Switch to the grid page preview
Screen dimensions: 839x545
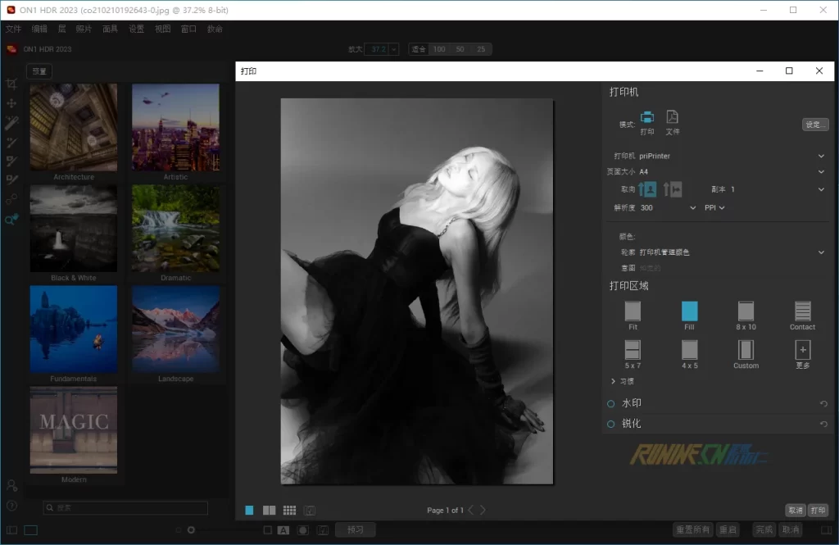click(x=289, y=510)
